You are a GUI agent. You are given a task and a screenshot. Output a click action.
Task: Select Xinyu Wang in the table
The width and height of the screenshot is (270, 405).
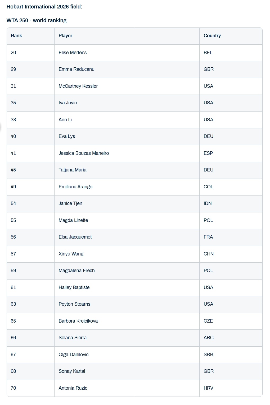point(71,254)
